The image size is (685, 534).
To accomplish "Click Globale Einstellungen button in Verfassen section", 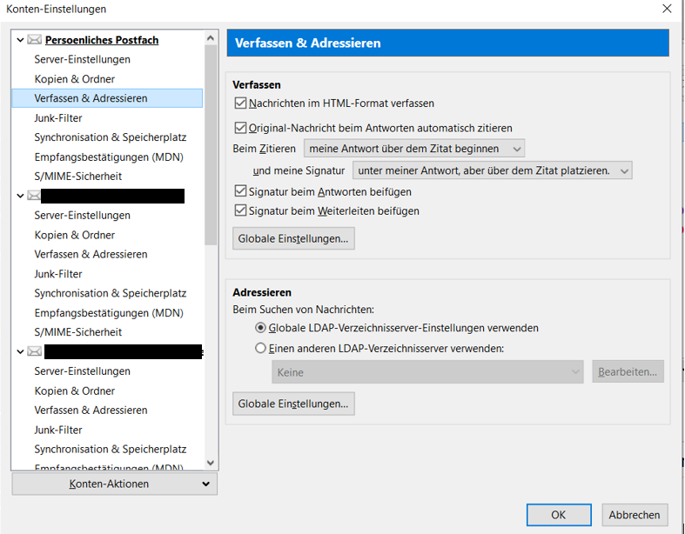I will (x=293, y=238).
